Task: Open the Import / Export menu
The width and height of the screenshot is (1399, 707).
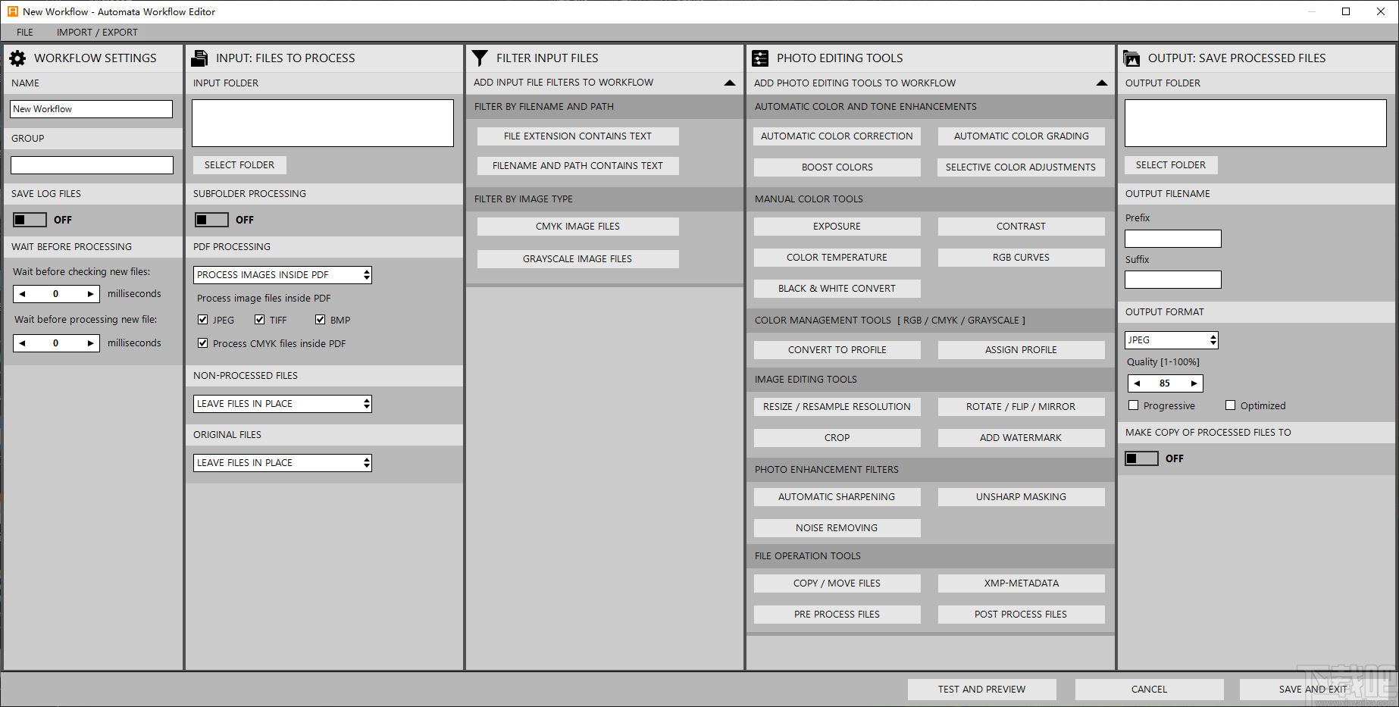Action: [97, 32]
